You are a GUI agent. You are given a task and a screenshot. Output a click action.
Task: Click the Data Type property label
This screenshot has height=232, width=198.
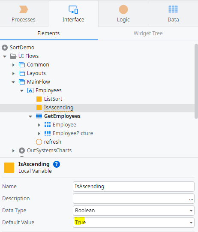click(x=14, y=211)
